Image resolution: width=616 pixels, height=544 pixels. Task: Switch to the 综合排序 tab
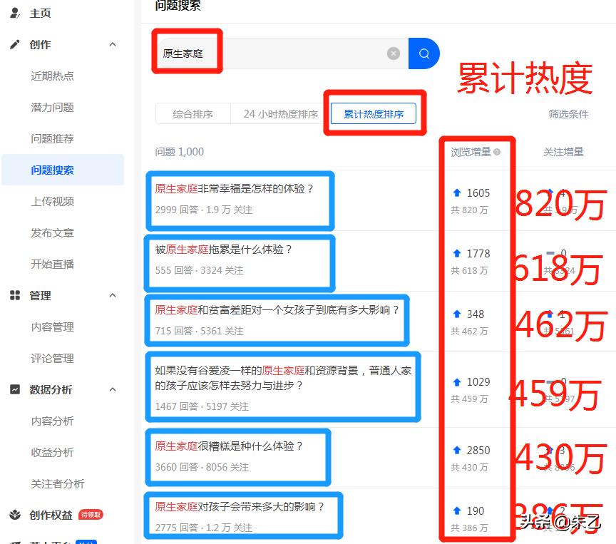(x=192, y=113)
